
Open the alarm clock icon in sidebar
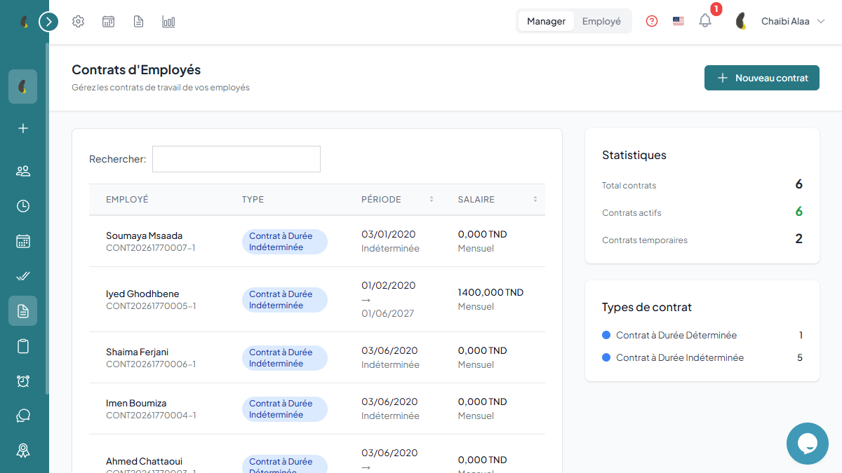[x=23, y=381]
